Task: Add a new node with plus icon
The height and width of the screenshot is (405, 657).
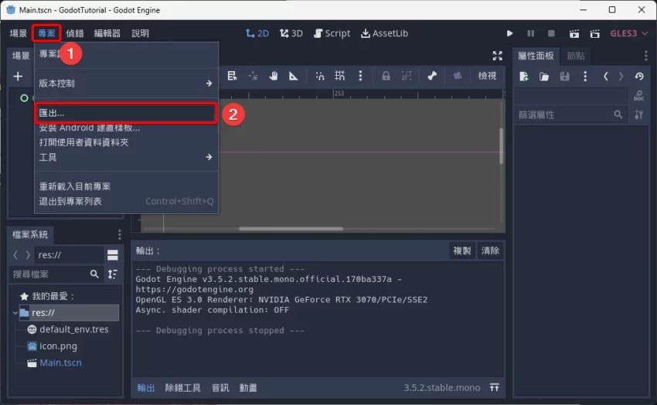Action: pyautogui.click(x=18, y=77)
